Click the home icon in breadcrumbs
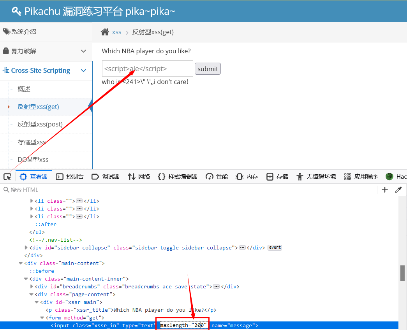Screen dimensions: 407x330 (105, 32)
